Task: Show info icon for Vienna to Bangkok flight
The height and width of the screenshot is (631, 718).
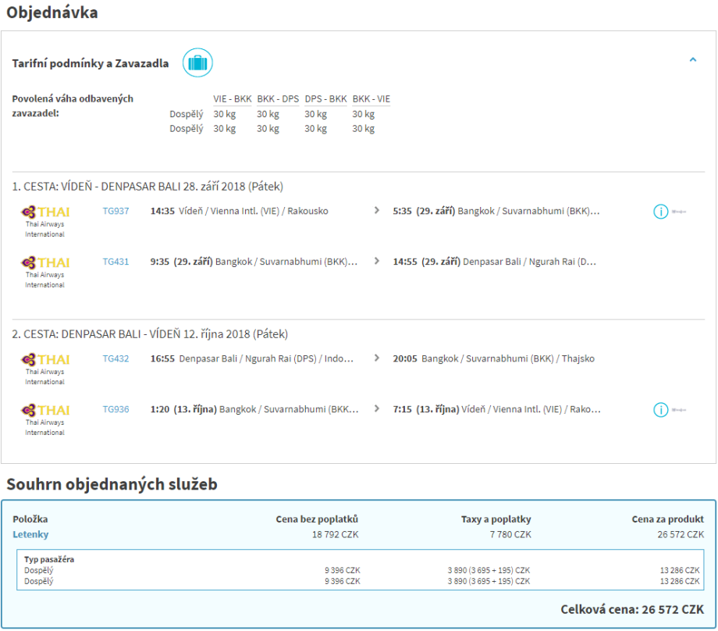Action: coord(660,212)
